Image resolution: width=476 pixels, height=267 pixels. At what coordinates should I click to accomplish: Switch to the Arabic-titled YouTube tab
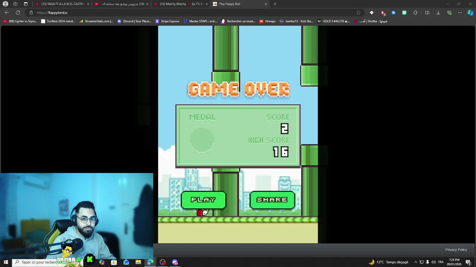tap(121, 4)
